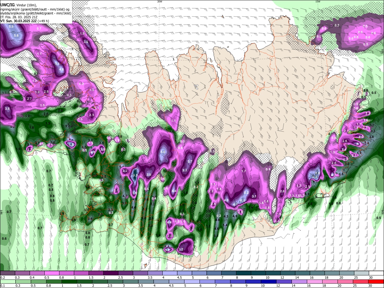Screen dimensions: 384x288
Task: Click the "7.8" precipitation value on the map
Action: [71, 144]
